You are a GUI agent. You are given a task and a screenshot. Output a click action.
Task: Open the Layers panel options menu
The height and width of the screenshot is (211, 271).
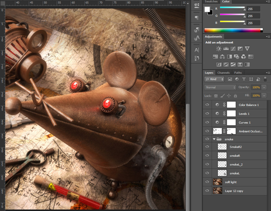[x=268, y=73]
